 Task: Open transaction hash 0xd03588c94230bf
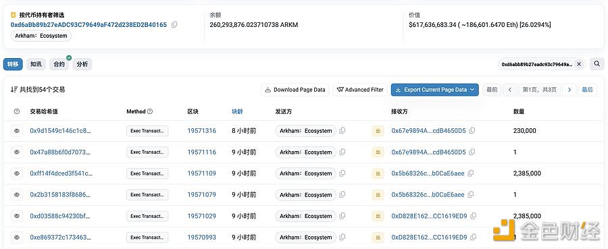pyautogui.click(x=60, y=216)
